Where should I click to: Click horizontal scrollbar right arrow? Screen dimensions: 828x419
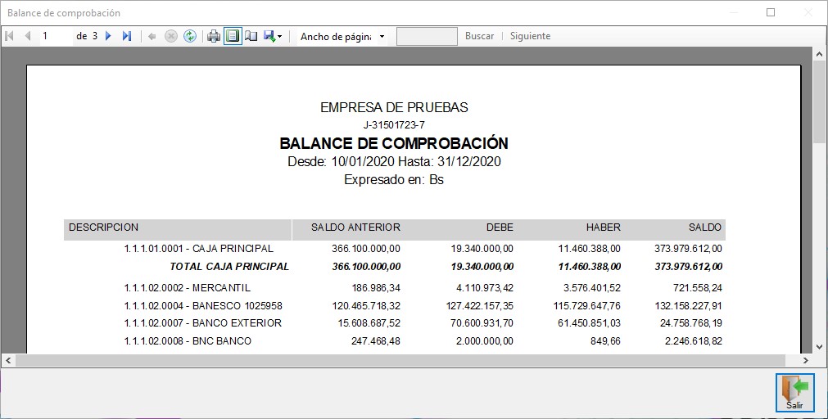point(806,360)
